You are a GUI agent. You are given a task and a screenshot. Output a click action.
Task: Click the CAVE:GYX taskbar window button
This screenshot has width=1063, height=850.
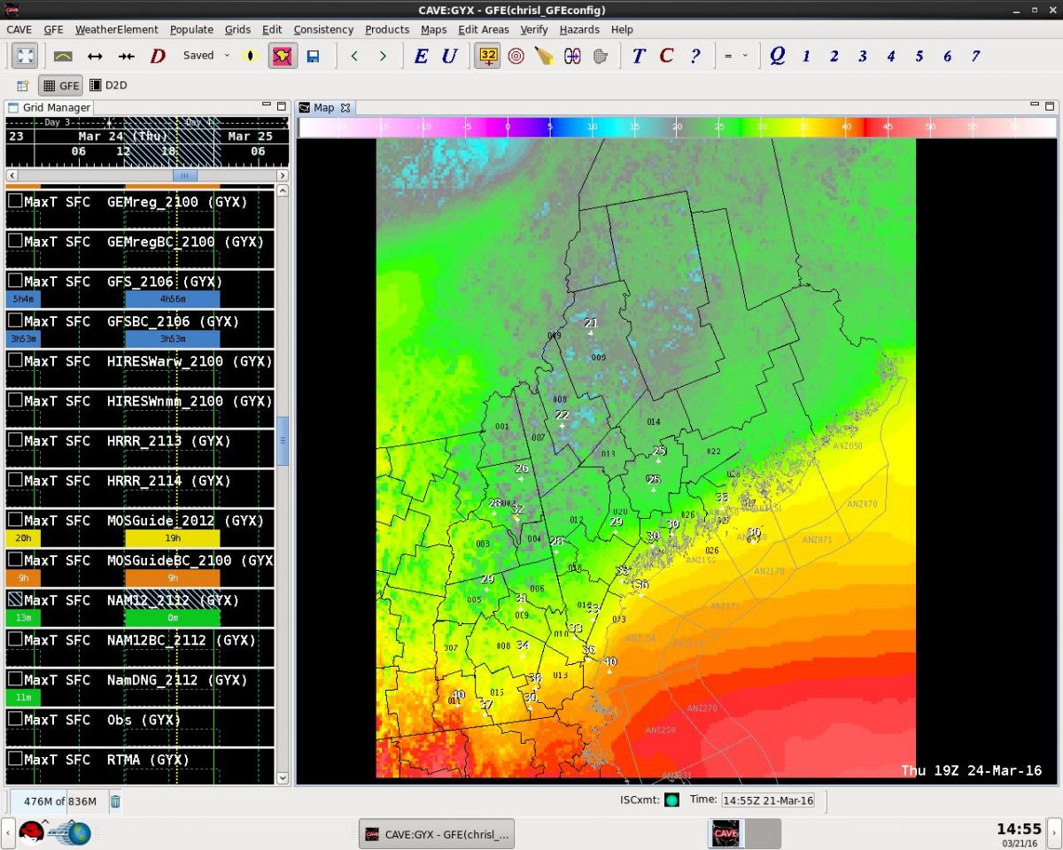437,834
